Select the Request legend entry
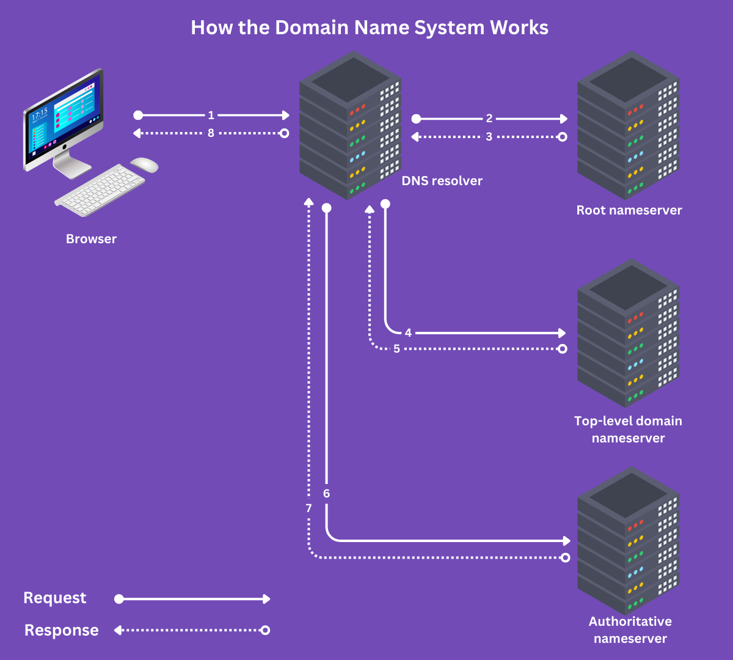Screen dimensions: 733x660 tap(54, 598)
